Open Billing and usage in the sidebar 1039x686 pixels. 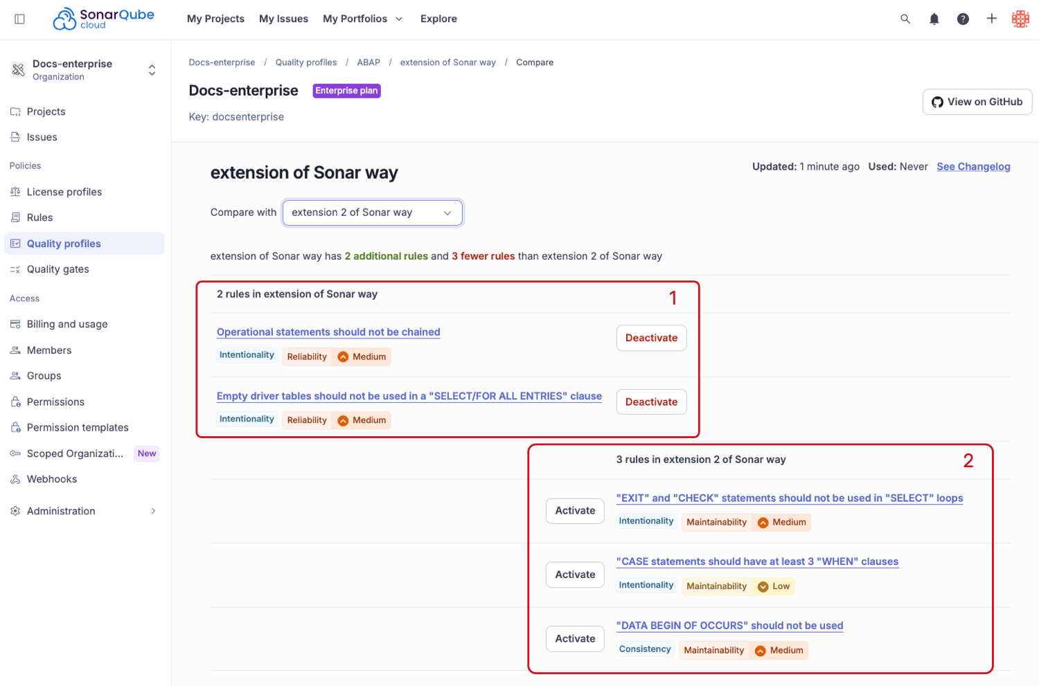pos(66,324)
